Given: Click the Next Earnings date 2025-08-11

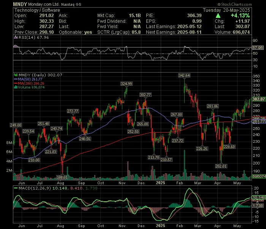Looking at the screenshot, I should pos(189,32).
